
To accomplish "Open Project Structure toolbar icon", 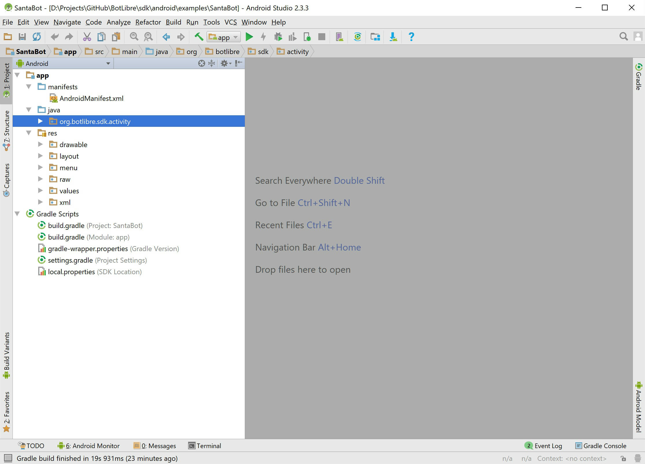I will (375, 37).
